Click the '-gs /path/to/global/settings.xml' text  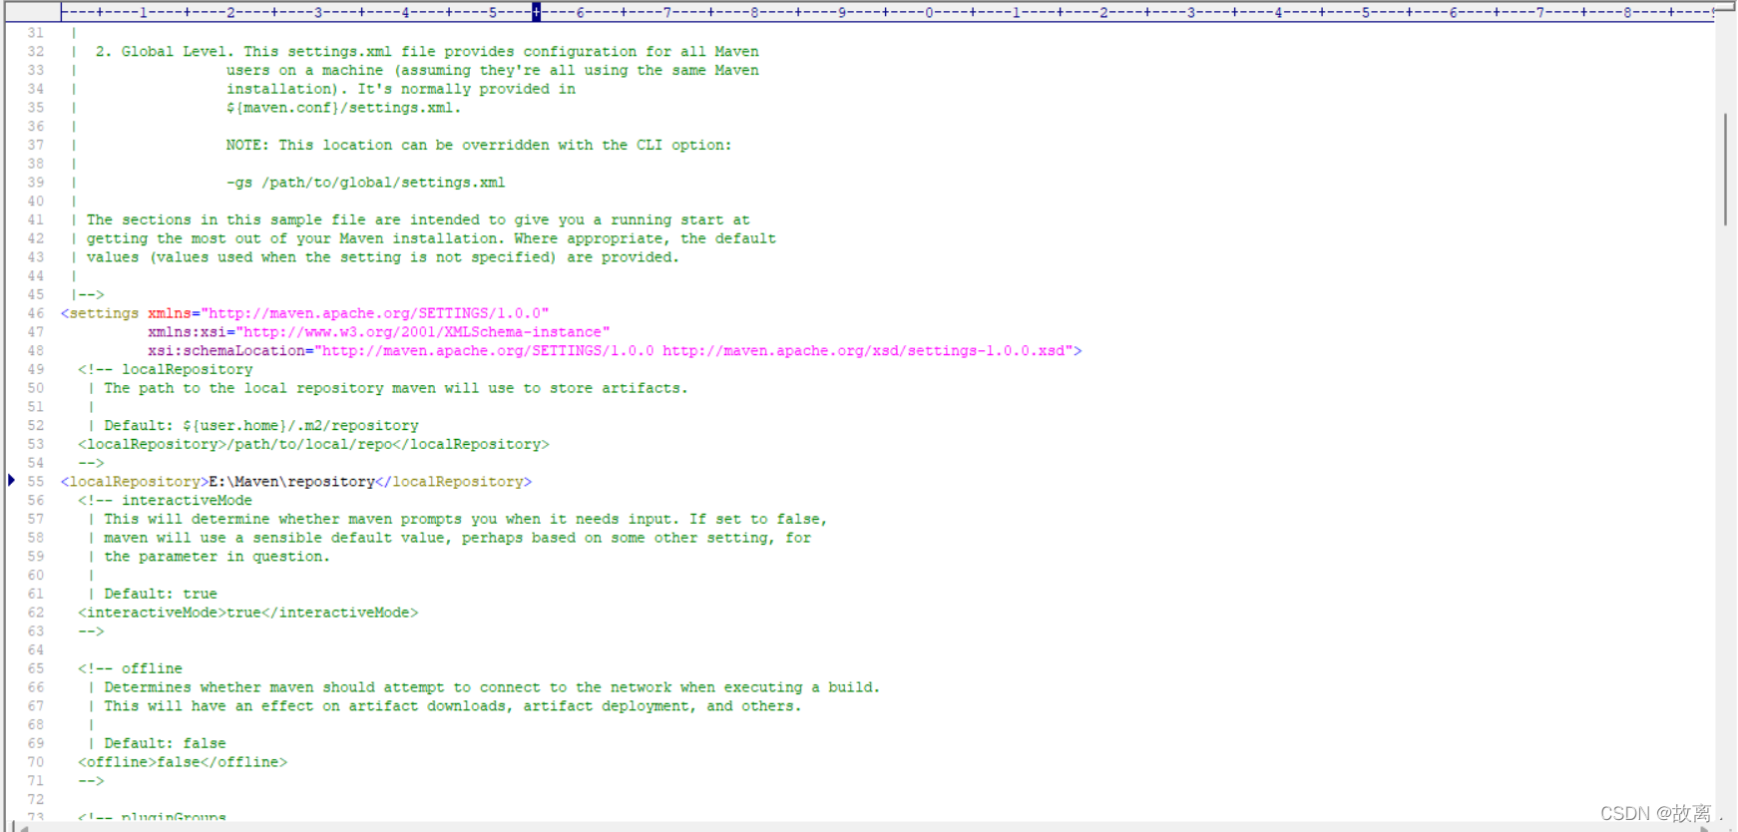365,183
